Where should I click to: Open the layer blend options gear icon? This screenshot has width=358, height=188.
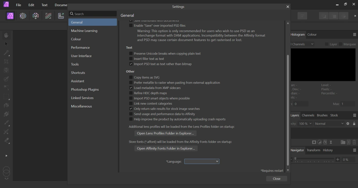point(348,124)
